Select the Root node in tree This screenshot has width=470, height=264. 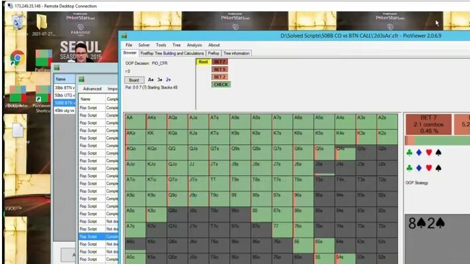(x=203, y=62)
